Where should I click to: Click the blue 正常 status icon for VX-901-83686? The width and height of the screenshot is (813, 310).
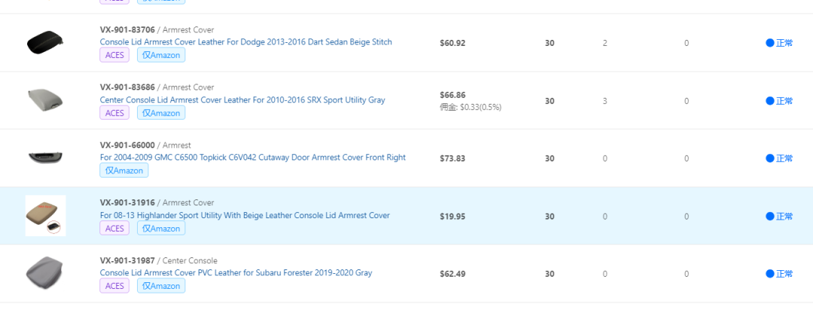click(x=770, y=101)
